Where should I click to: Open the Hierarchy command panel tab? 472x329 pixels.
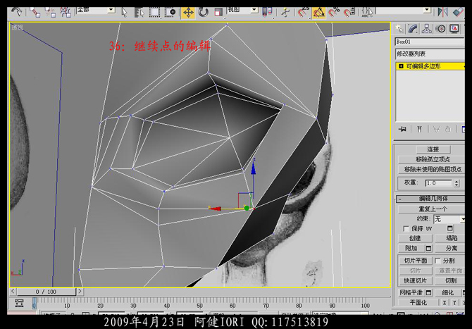click(426, 29)
